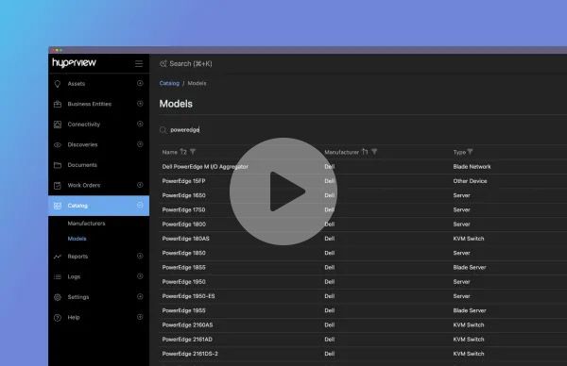
Task: Click the Help question mark icon
Action: pos(58,318)
